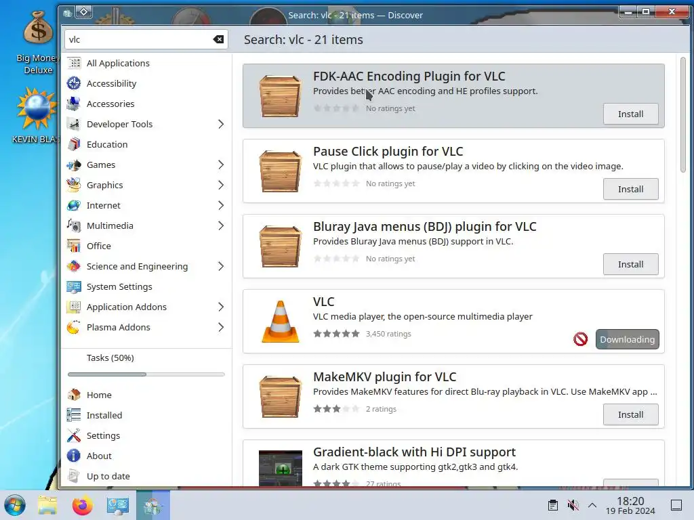Click the About info icon

coord(74,456)
